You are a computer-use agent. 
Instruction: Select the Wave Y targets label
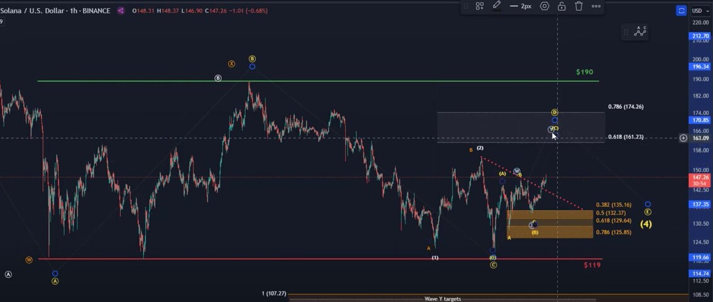[442, 299]
